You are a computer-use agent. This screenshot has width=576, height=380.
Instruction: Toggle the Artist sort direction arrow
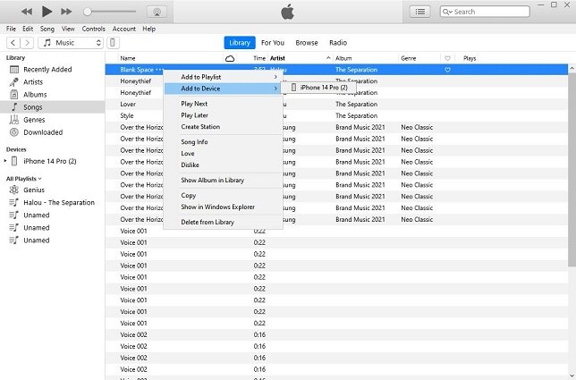327,57
